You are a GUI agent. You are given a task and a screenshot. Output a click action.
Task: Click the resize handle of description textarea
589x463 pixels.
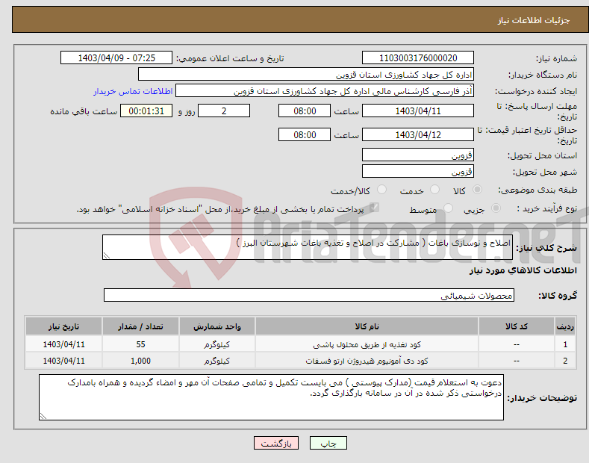coord(107,255)
